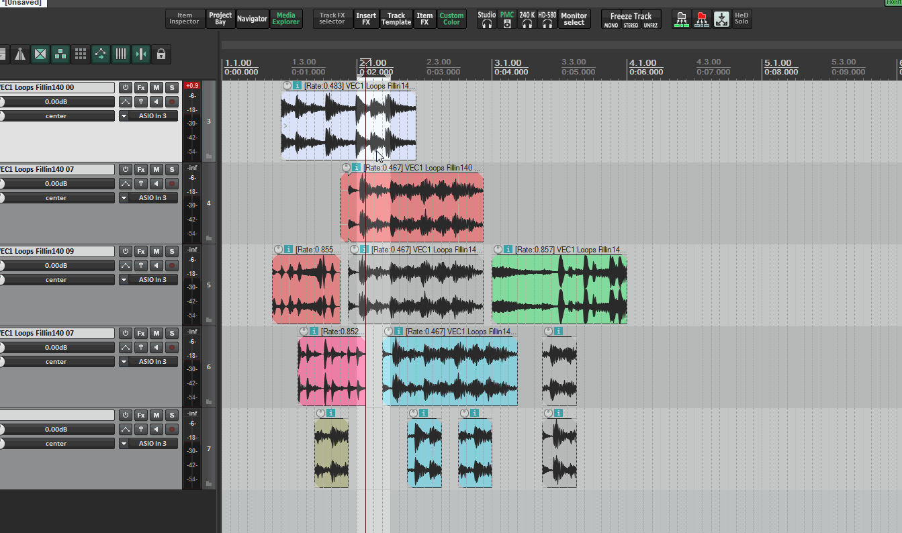The width and height of the screenshot is (902, 533).
Task: Click the MONO button under Freeze Track
Action: pyautogui.click(x=611, y=26)
